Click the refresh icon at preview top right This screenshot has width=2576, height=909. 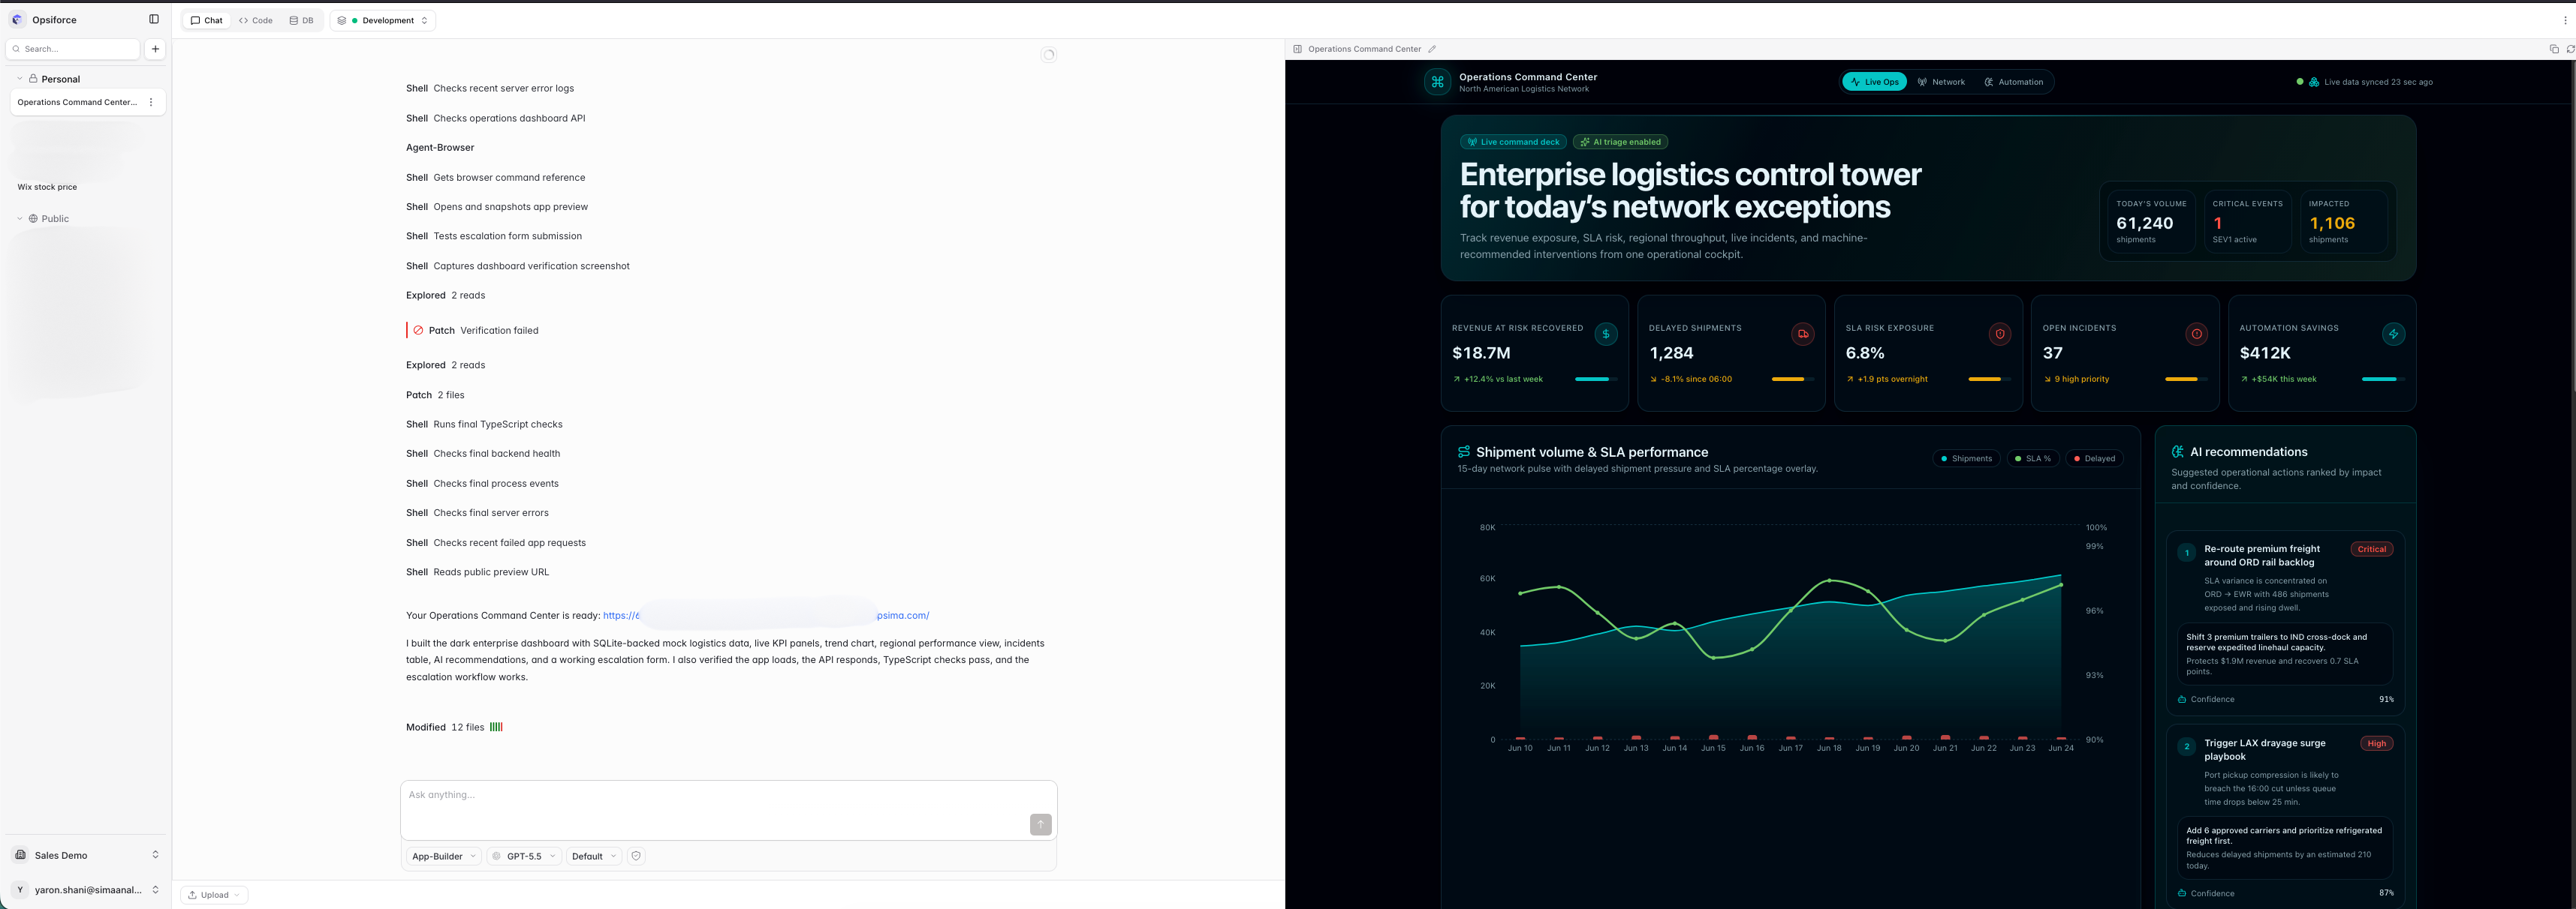(2570, 49)
